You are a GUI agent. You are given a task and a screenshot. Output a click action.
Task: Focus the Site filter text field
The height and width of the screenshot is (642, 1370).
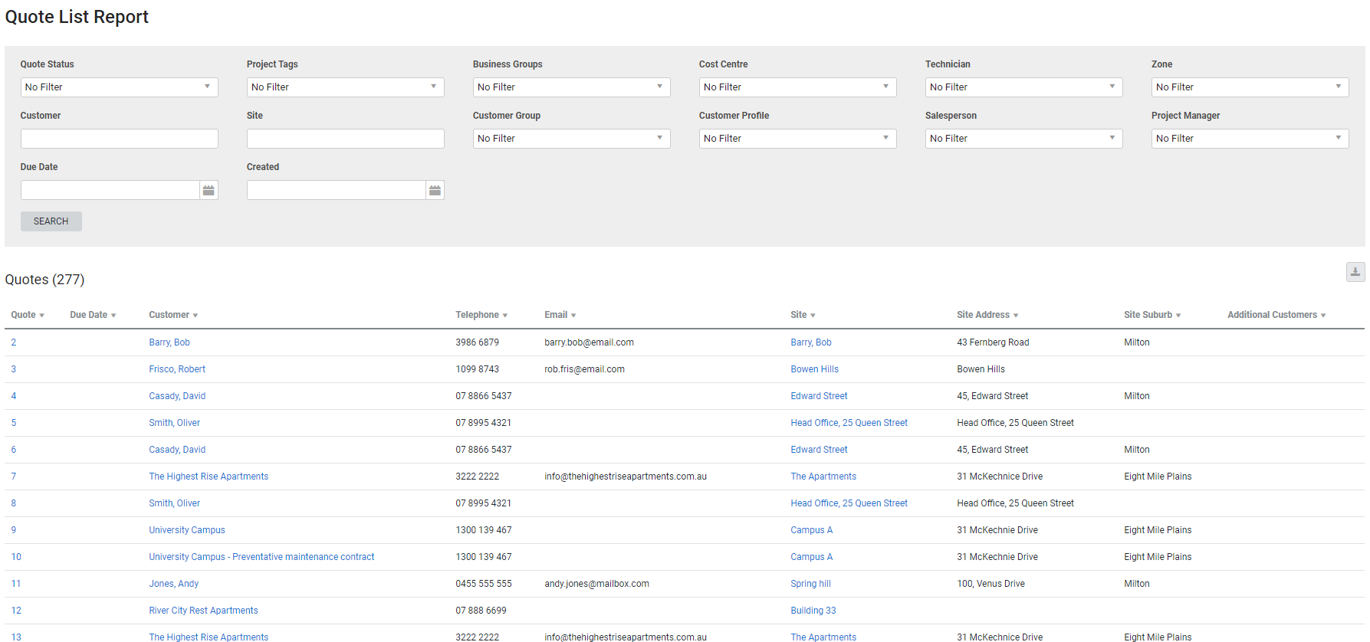coord(345,139)
